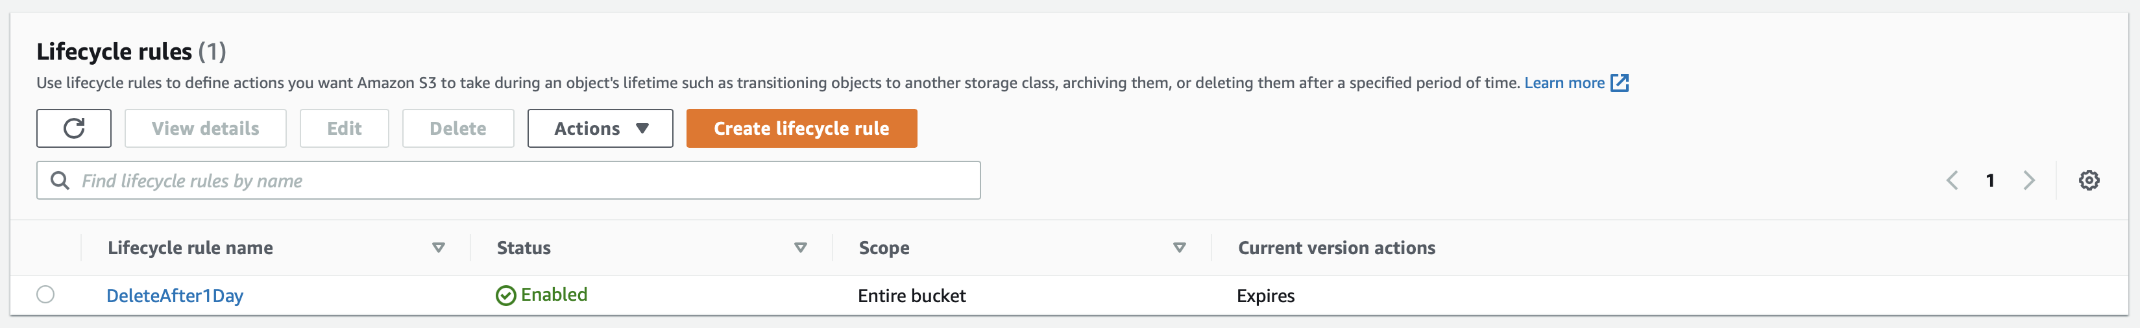Open table preferences gear icon

coord(2089,180)
